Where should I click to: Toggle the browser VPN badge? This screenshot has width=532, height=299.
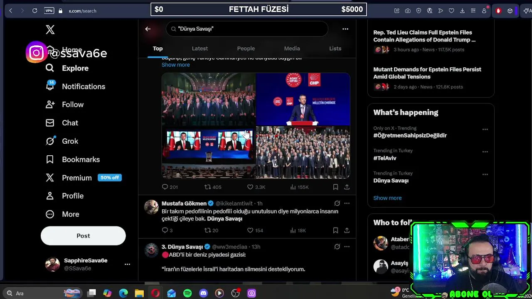(49, 11)
